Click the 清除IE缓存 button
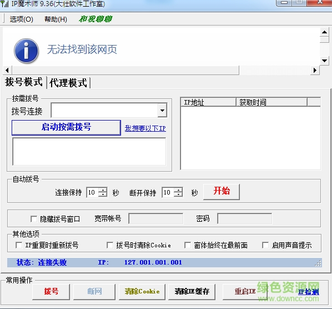332x309 pixels. (192, 292)
